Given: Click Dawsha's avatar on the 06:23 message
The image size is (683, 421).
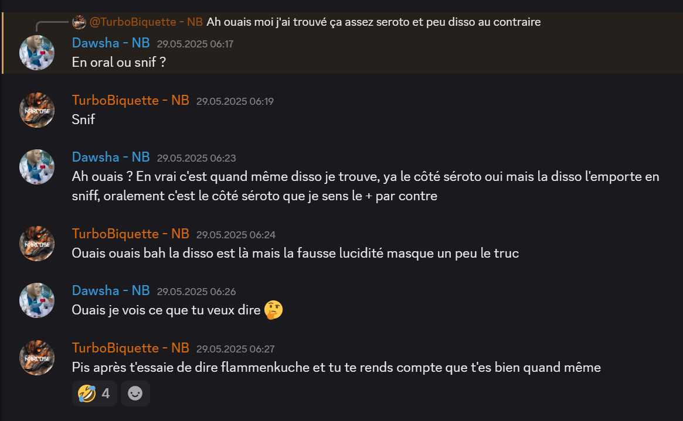Looking at the screenshot, I should coord(37,167).
